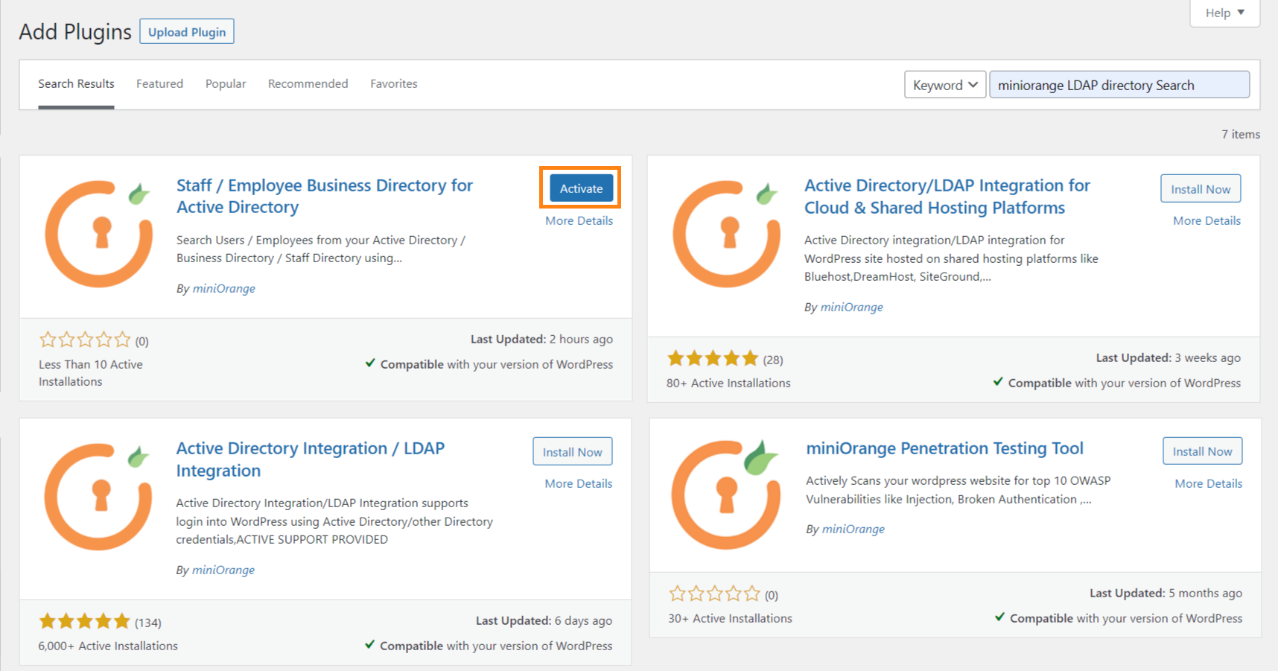The width and height of the screenshot is (1278, 671).
Task: Click the plugin search input field
Action: [1119, 85]
